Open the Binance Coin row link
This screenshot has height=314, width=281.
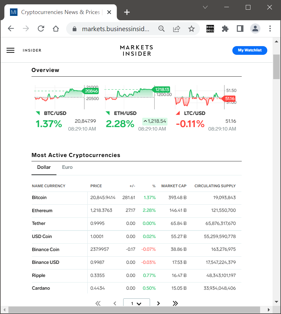[46, 250]
